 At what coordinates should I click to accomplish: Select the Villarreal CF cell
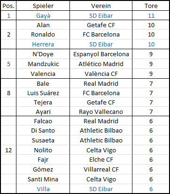tap(101, 169)
